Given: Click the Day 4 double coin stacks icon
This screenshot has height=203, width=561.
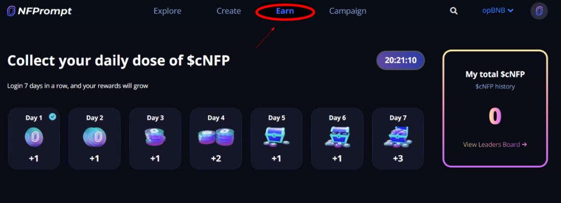Looking at the screenshot, I should click(216, 137).
